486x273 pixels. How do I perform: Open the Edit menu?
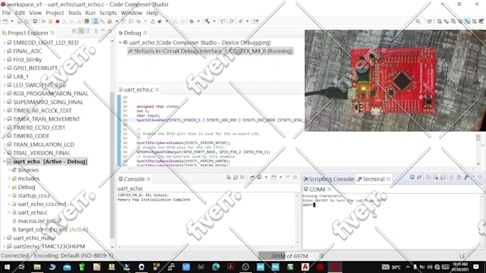pos(20,13)
